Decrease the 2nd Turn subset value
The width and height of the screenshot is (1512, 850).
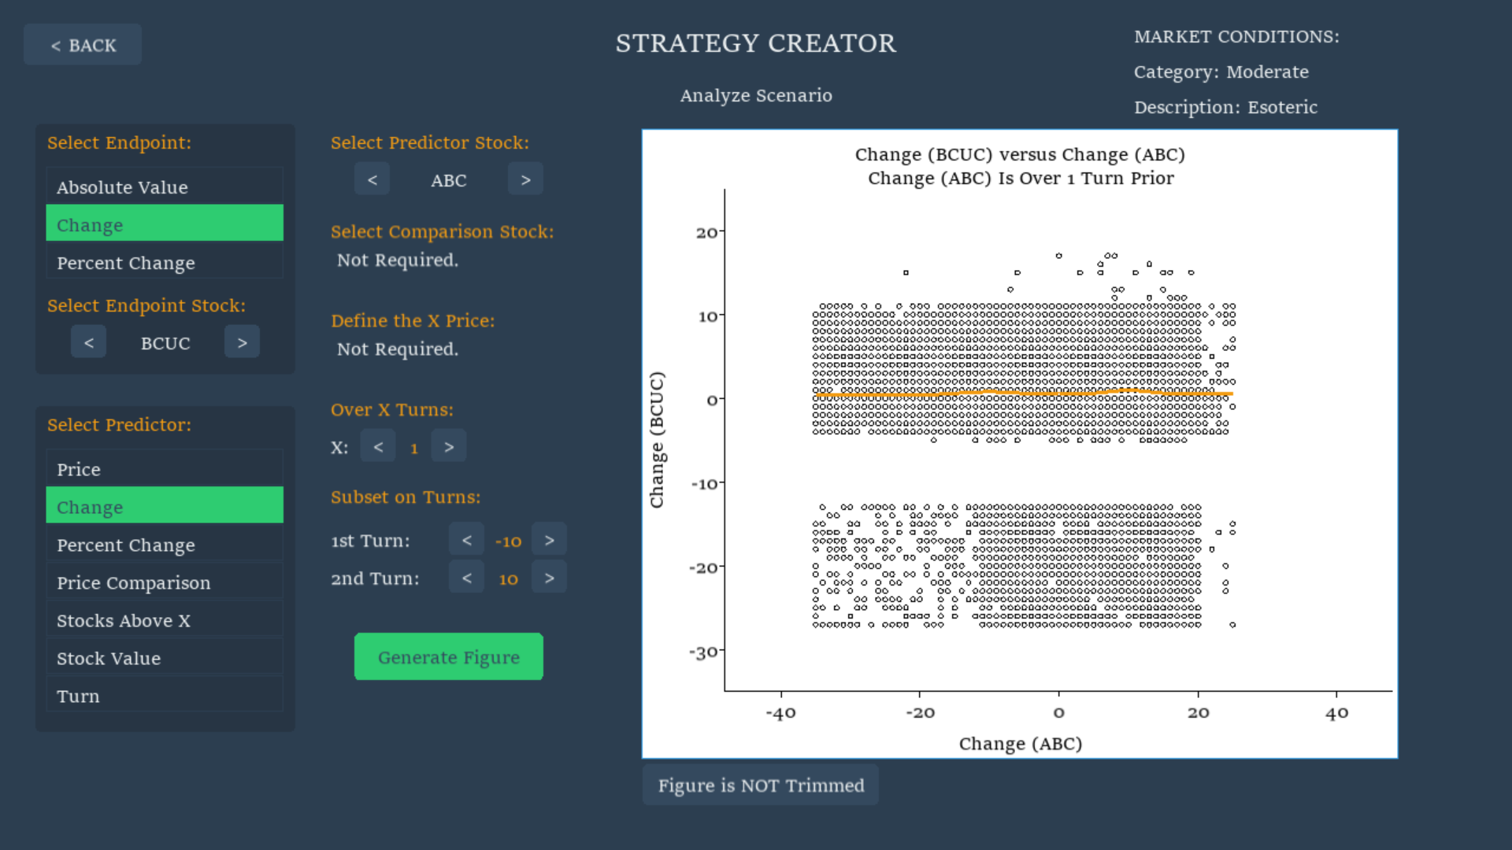(x=466, y=578)
